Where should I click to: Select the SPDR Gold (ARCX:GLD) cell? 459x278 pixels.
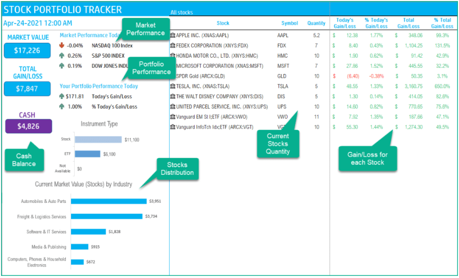[200, 76]
